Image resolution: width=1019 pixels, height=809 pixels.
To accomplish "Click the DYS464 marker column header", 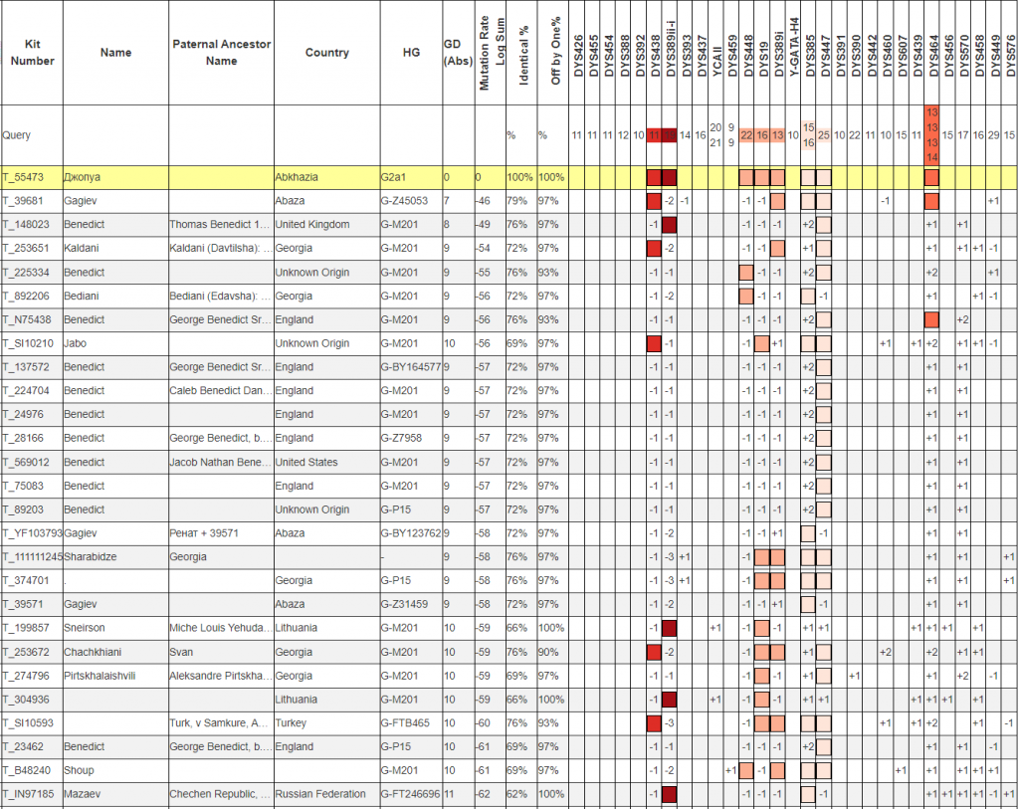I will click(932, 53).
